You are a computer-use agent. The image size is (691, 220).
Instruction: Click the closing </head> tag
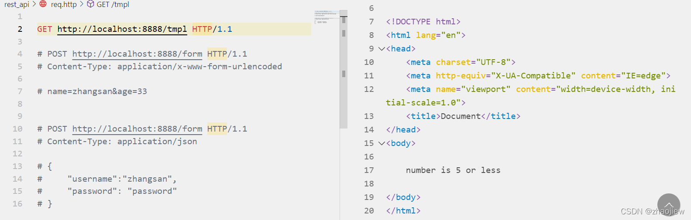pos(403,130)
